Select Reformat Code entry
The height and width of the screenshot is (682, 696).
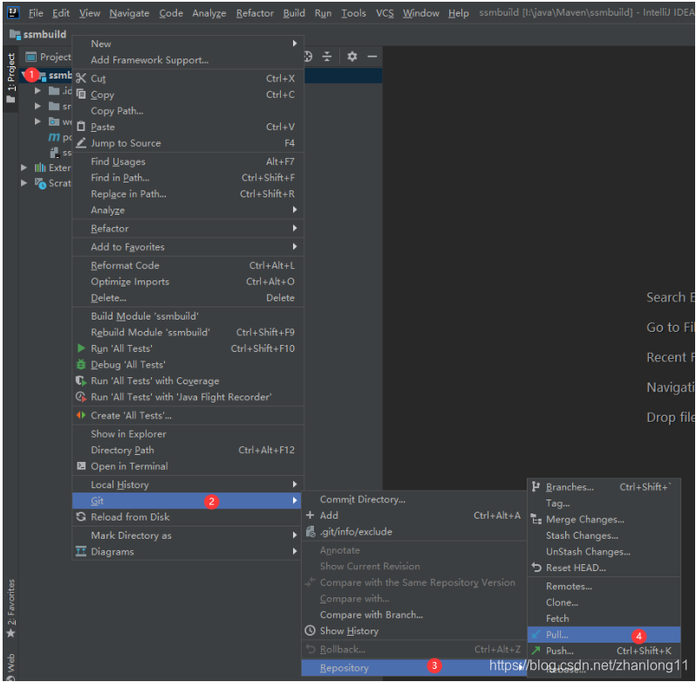(x=188, y=265)
